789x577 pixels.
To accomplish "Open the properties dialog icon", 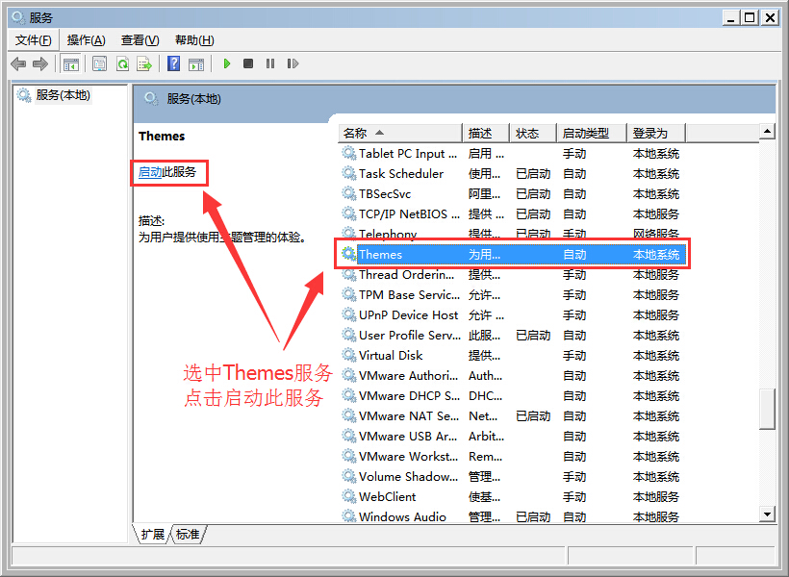I will click(x=99, y=63).
